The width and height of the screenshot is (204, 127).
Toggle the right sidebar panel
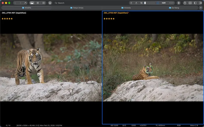[x=200, y=3]
